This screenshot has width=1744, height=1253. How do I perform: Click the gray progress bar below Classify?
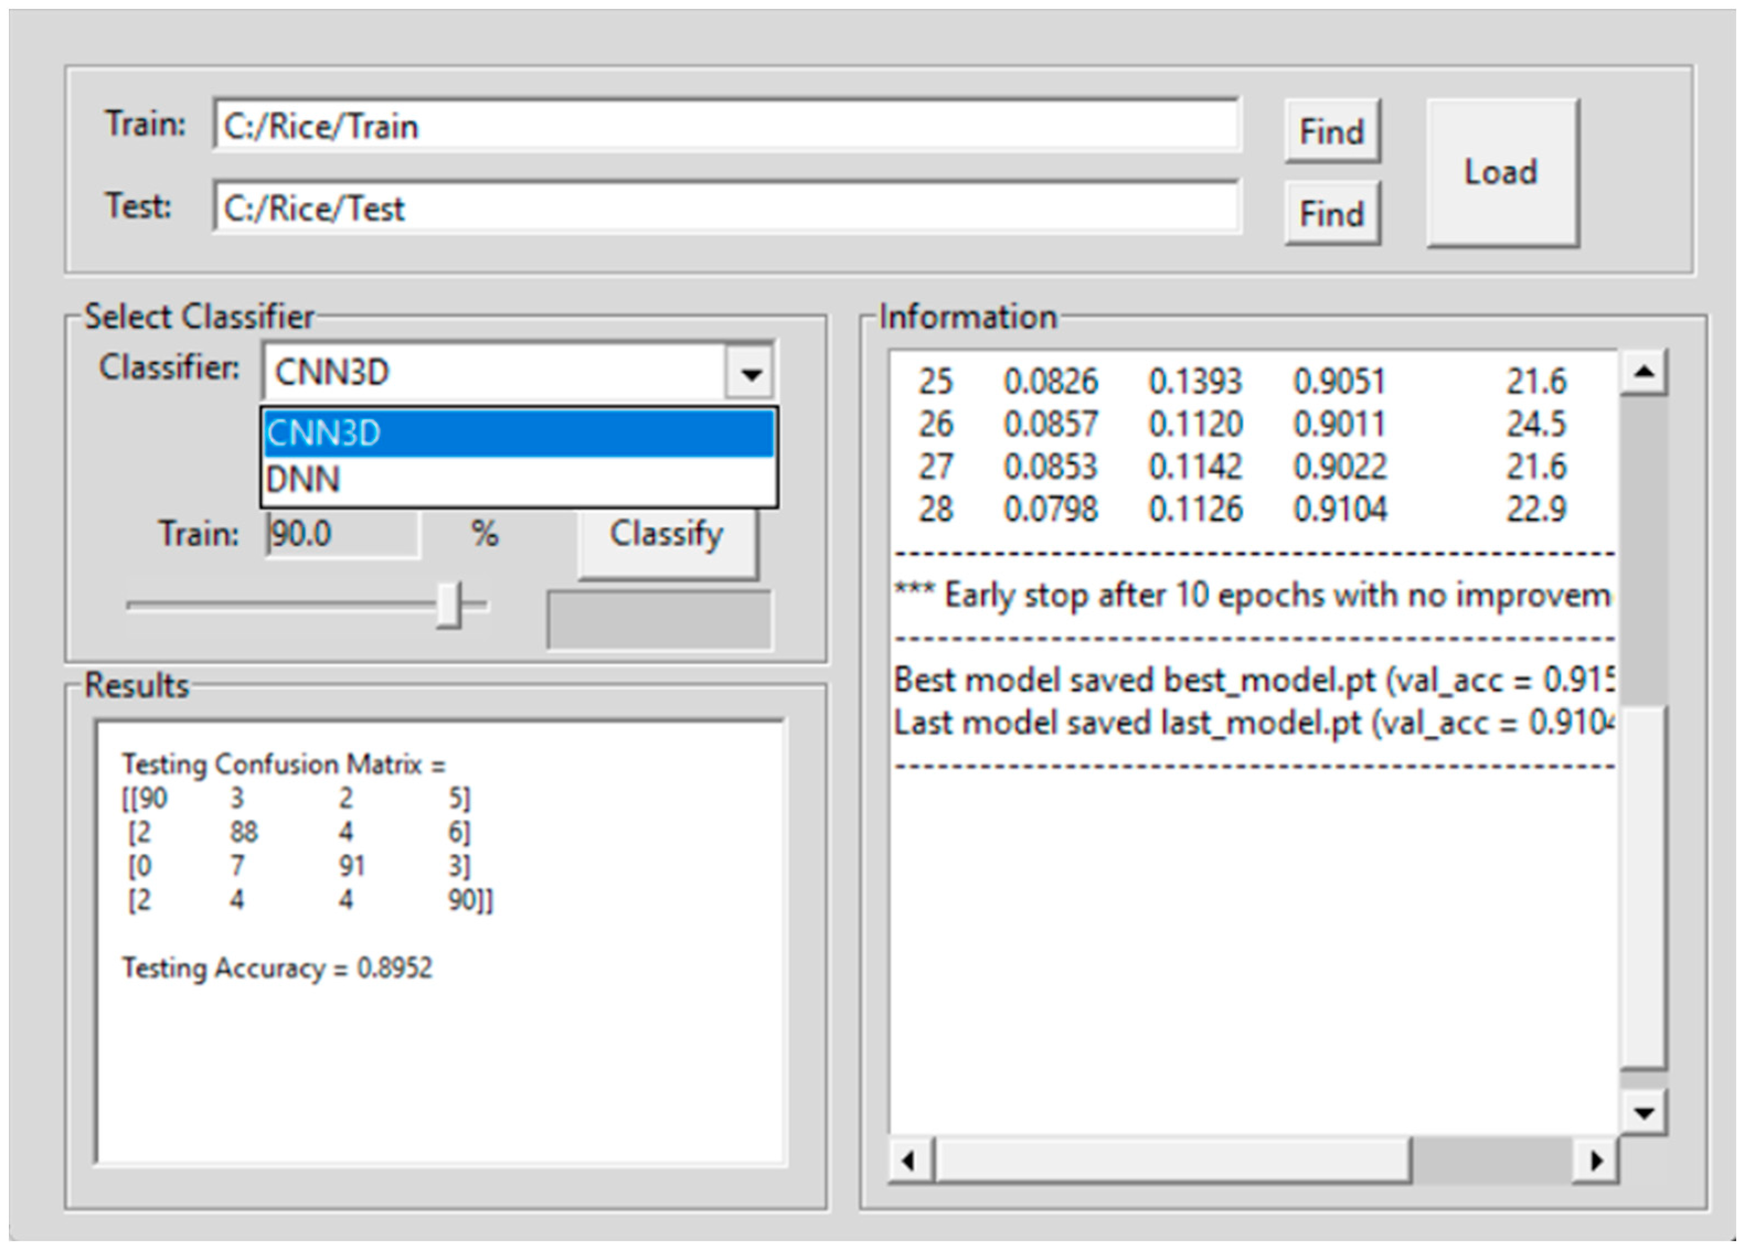coord(659,620)
